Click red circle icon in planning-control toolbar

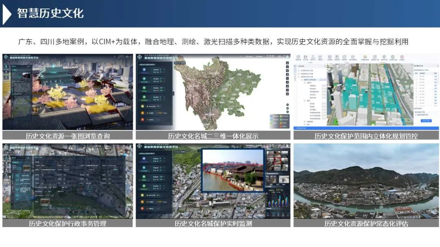point(402,57)
